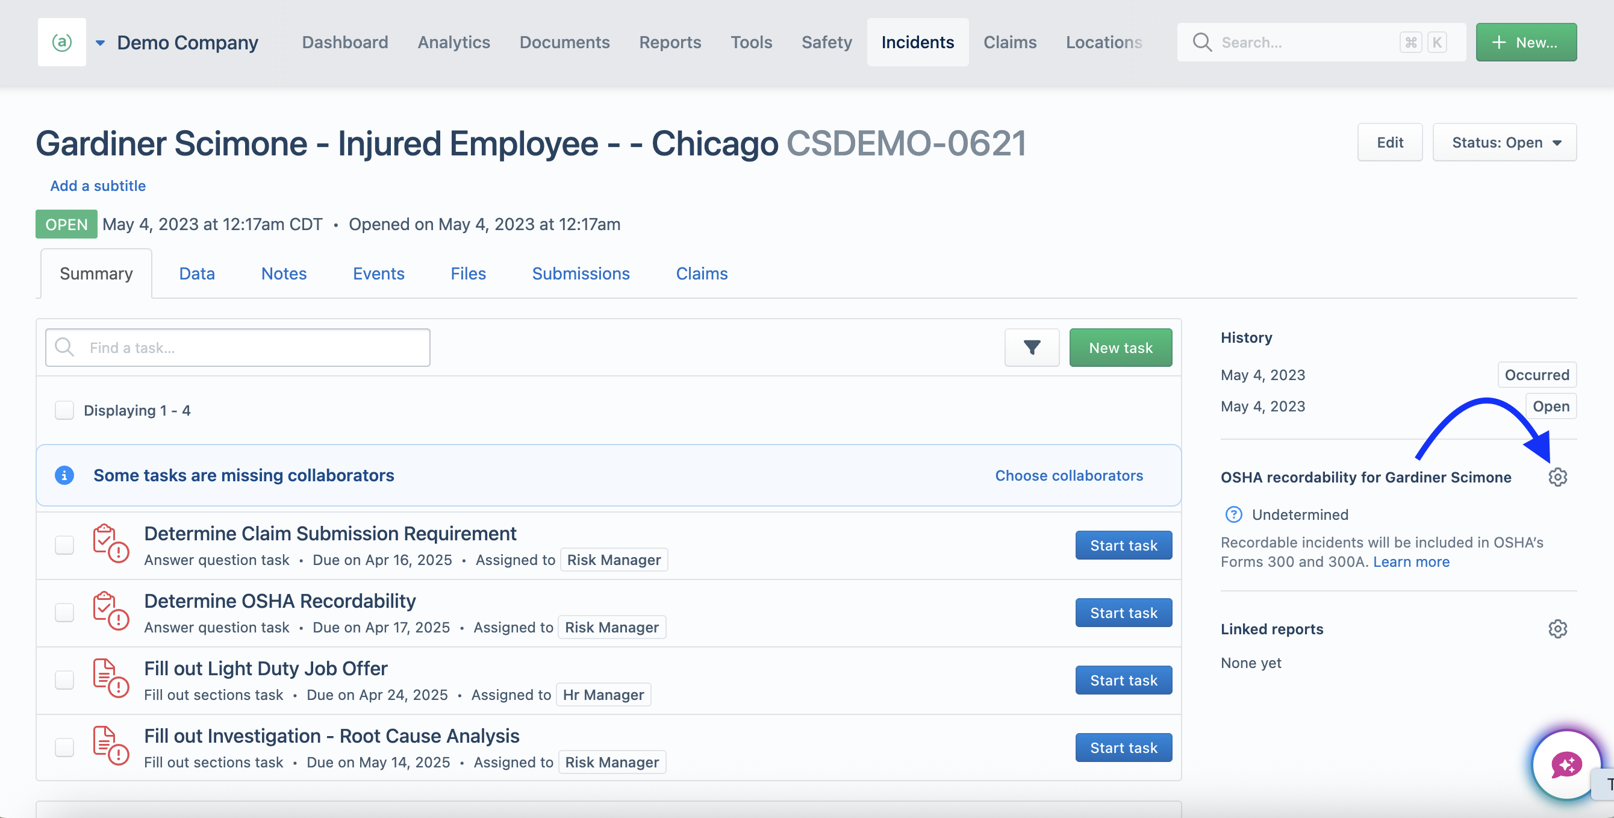Click Risk Manager tag on OSHA Recordability task
1614x818 pixels.
[611, 627]
